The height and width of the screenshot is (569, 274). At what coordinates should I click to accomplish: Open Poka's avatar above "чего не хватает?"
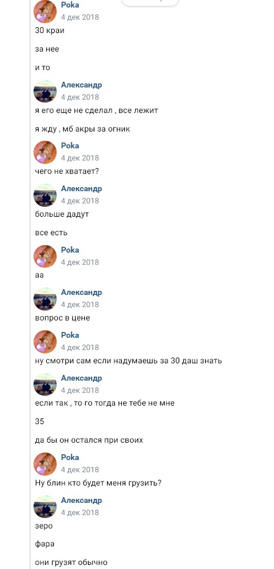(45, 152)
